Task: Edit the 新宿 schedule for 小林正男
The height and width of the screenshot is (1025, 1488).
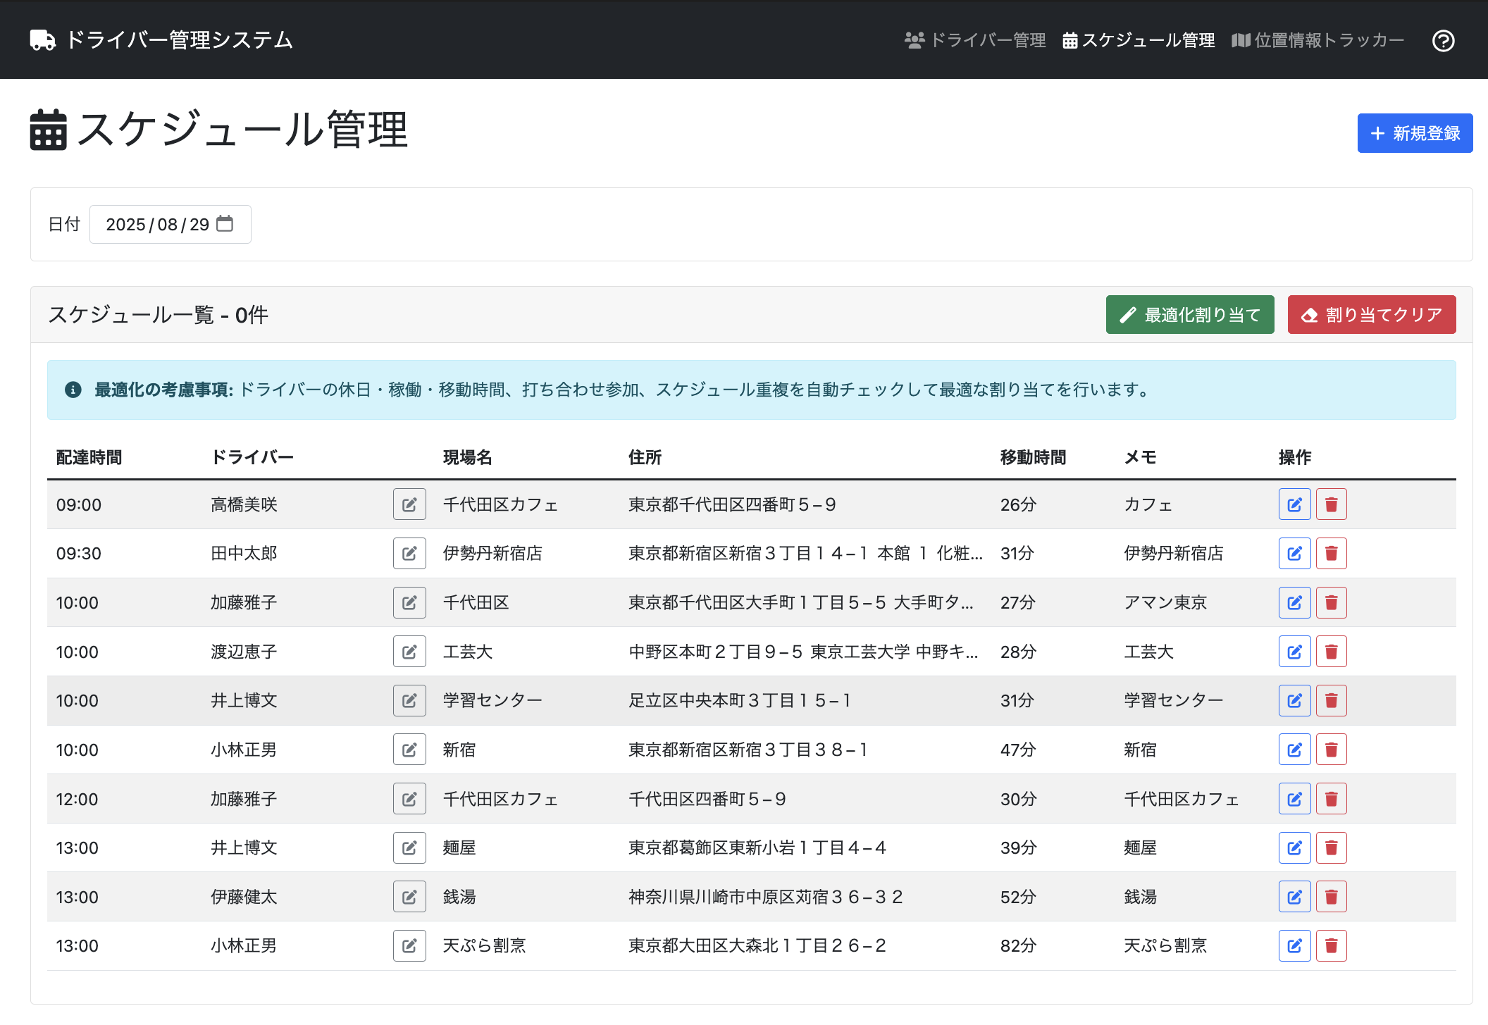Action: (1294, 749)
